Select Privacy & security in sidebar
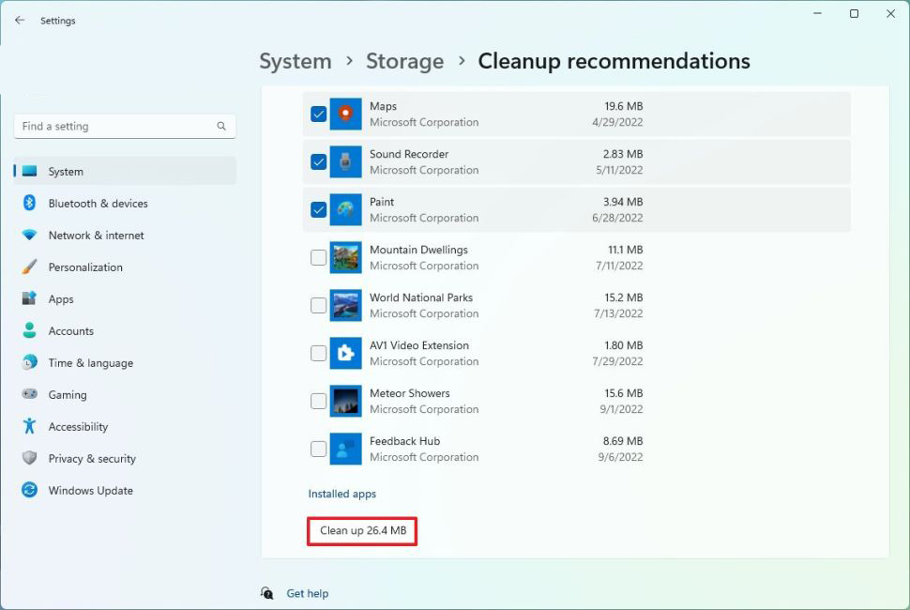Screen dimensions: 910x610 coord(92,459)
